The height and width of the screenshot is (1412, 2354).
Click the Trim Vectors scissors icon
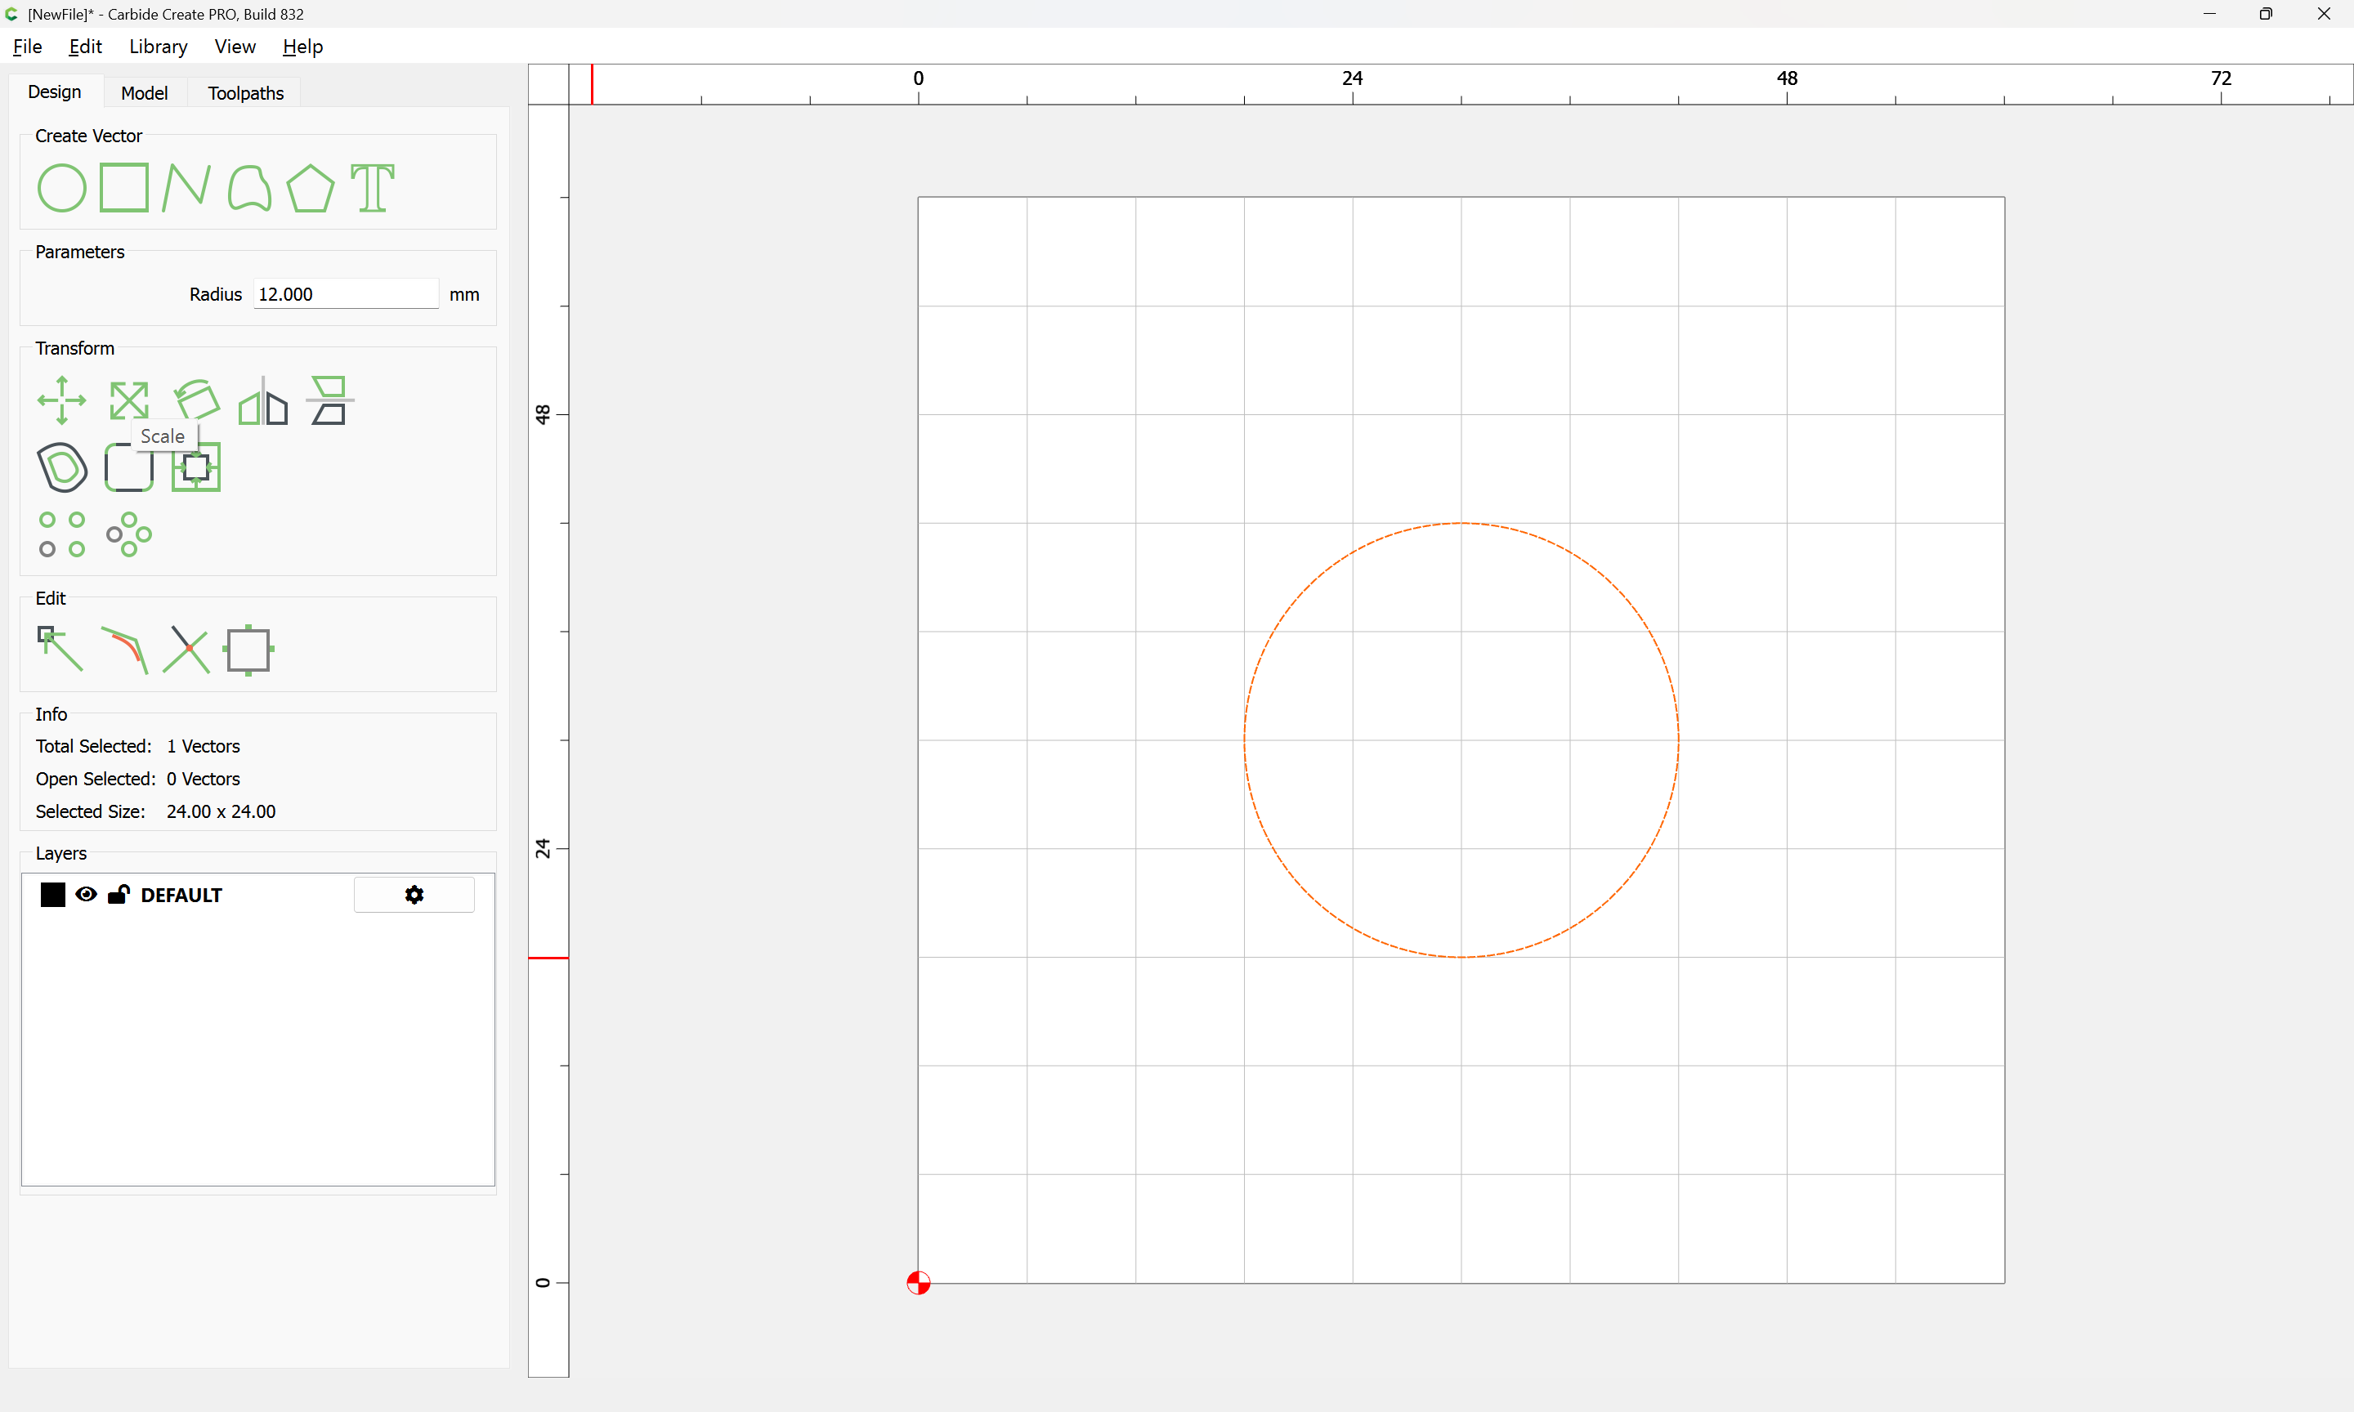click(186, 650)
